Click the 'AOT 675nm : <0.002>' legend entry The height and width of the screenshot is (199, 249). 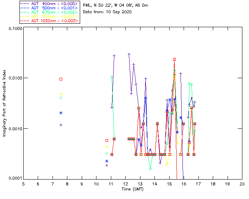pos(50,12)
